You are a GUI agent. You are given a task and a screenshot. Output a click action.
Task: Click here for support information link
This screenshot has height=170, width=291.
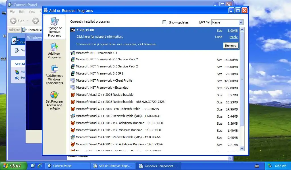pos(100,37)
